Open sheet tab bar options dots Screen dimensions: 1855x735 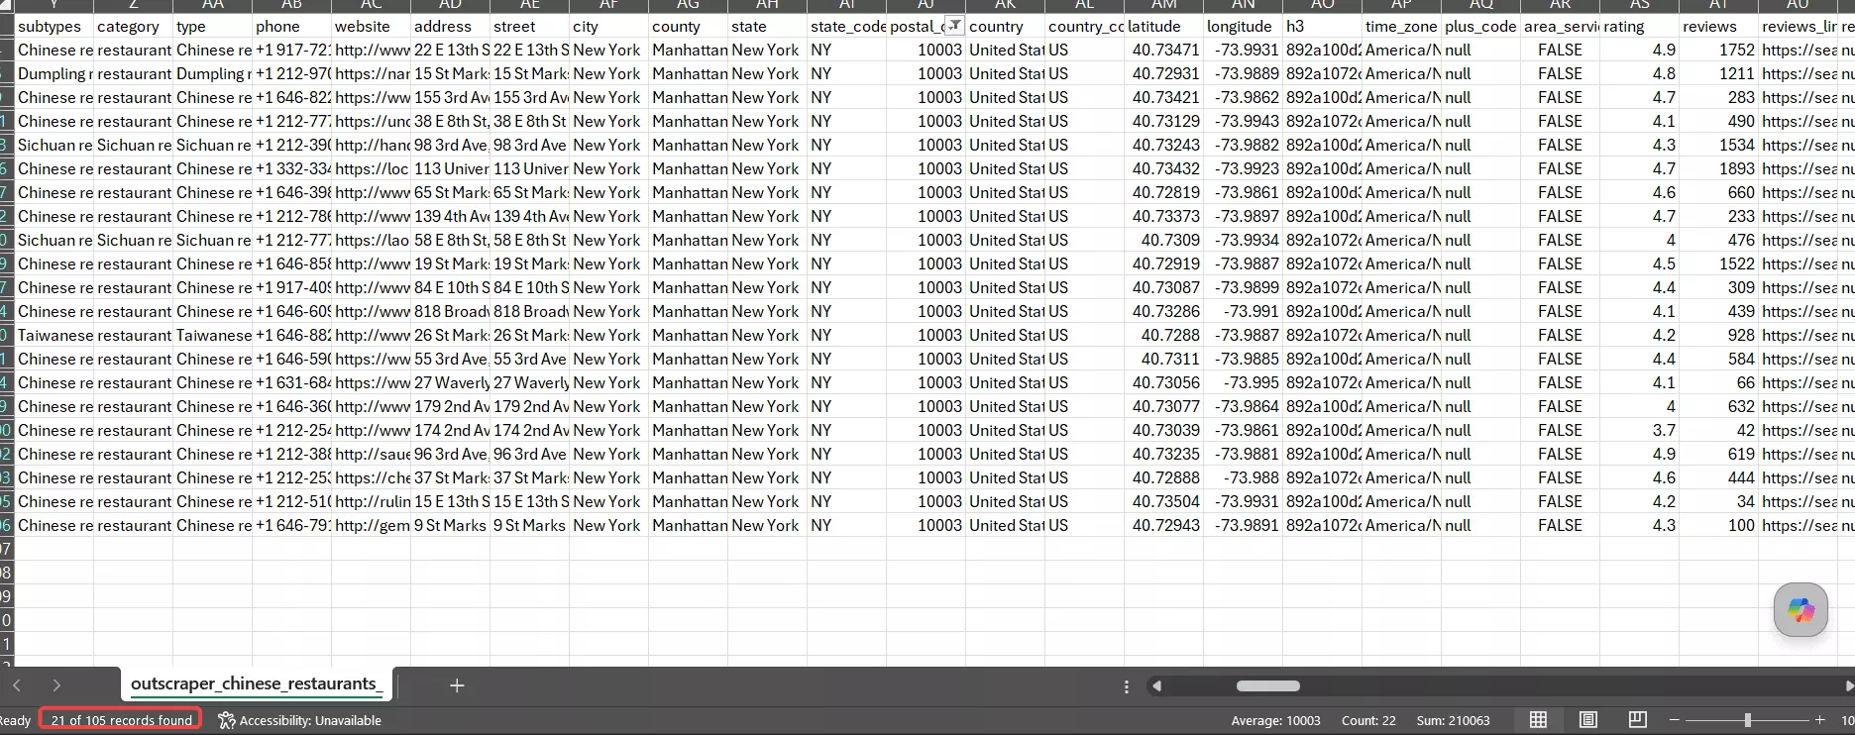tap(1126, 686)
